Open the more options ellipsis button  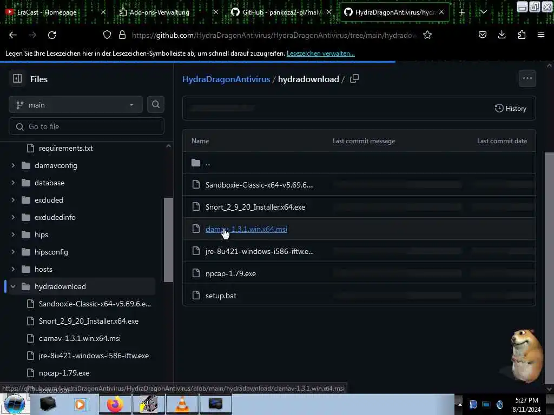pos(527,78)
